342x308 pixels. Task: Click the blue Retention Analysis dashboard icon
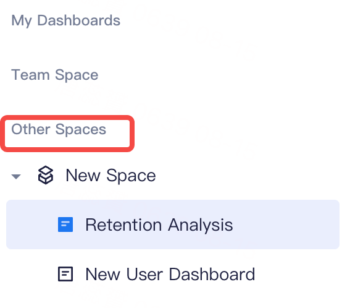click(x=65, y=225)
